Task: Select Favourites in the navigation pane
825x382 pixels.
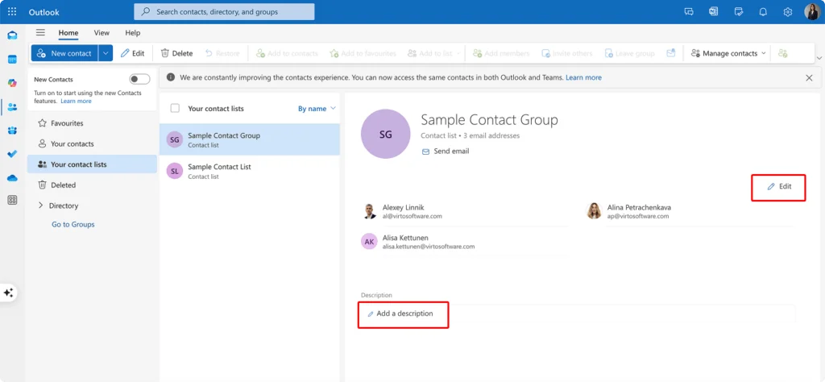Action: click(x=92, y=123)
